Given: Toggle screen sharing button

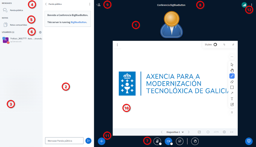Looking at the screenshot, I should pos(180,141).
